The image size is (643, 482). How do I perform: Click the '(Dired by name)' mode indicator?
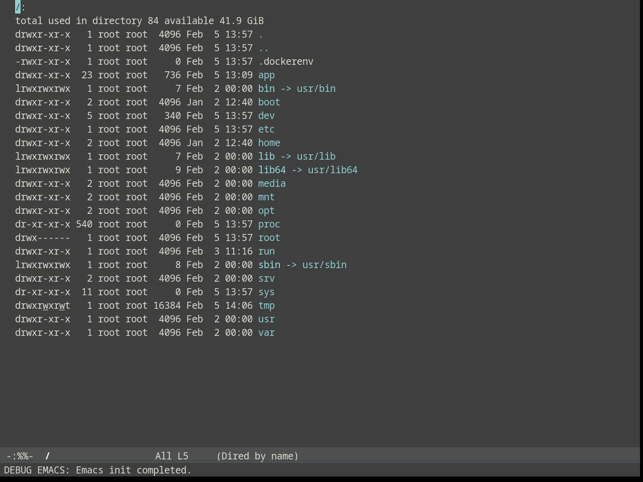click(x=257, y=456)
